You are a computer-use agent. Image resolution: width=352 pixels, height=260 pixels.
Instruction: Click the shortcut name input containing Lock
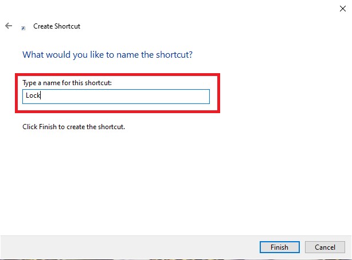coord(116,97)
